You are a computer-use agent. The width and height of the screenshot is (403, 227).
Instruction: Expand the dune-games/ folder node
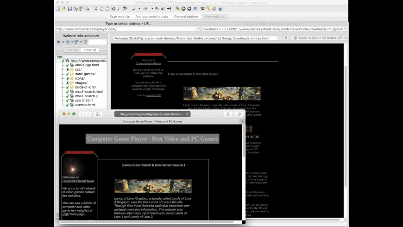pos(62,75)
